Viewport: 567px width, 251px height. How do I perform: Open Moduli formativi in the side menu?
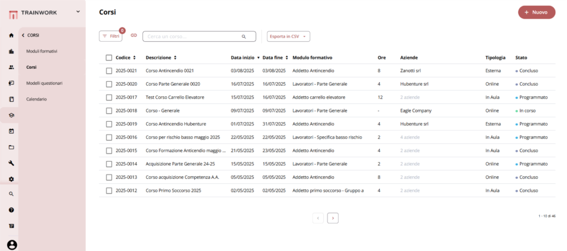click(x=42, y=51)
